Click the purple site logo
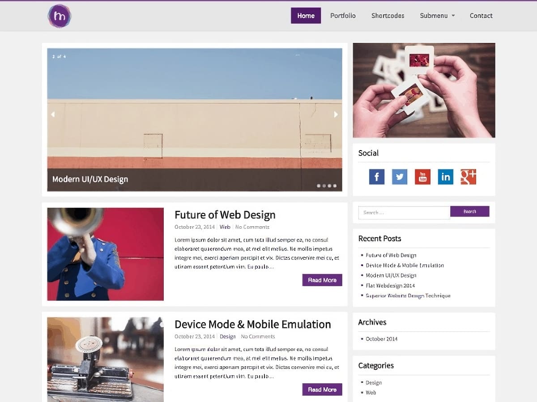The width and height of the screenshot is (537, 402). click(x=60, y=16)
